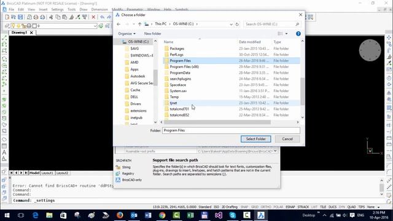Viewport: 393px width, 221px height.
Task: Toggle GRID in the status bar
Action: point(255,207)
